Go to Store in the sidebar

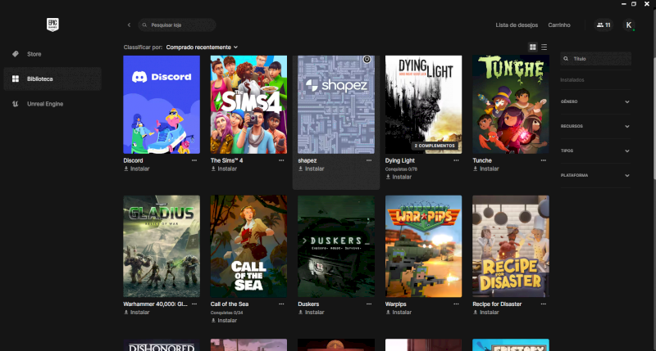pyautogui.click(x=34, y=54)
